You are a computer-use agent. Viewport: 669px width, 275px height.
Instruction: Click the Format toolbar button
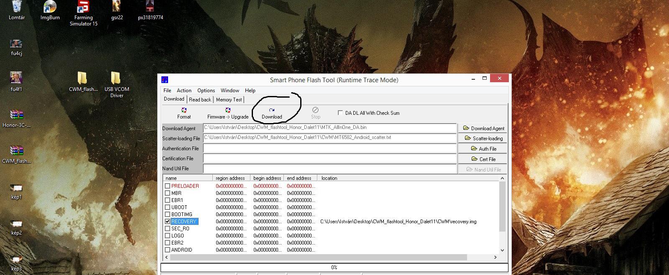[x=184, y=113]
